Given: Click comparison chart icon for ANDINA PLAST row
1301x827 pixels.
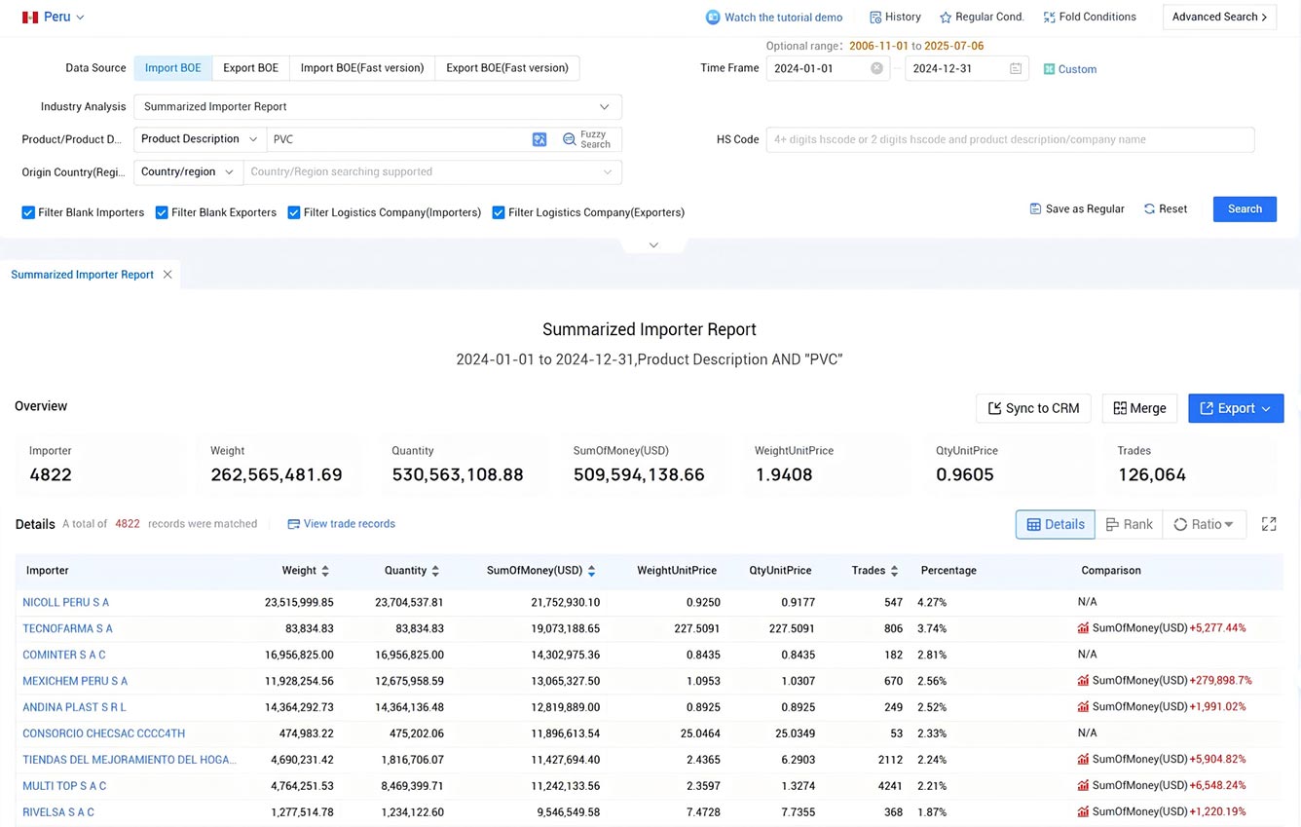Looking at the screenshot, I should [1083, 707].
